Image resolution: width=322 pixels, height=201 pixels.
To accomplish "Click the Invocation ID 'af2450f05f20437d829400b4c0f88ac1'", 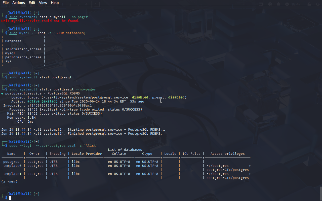I will 60,105.
